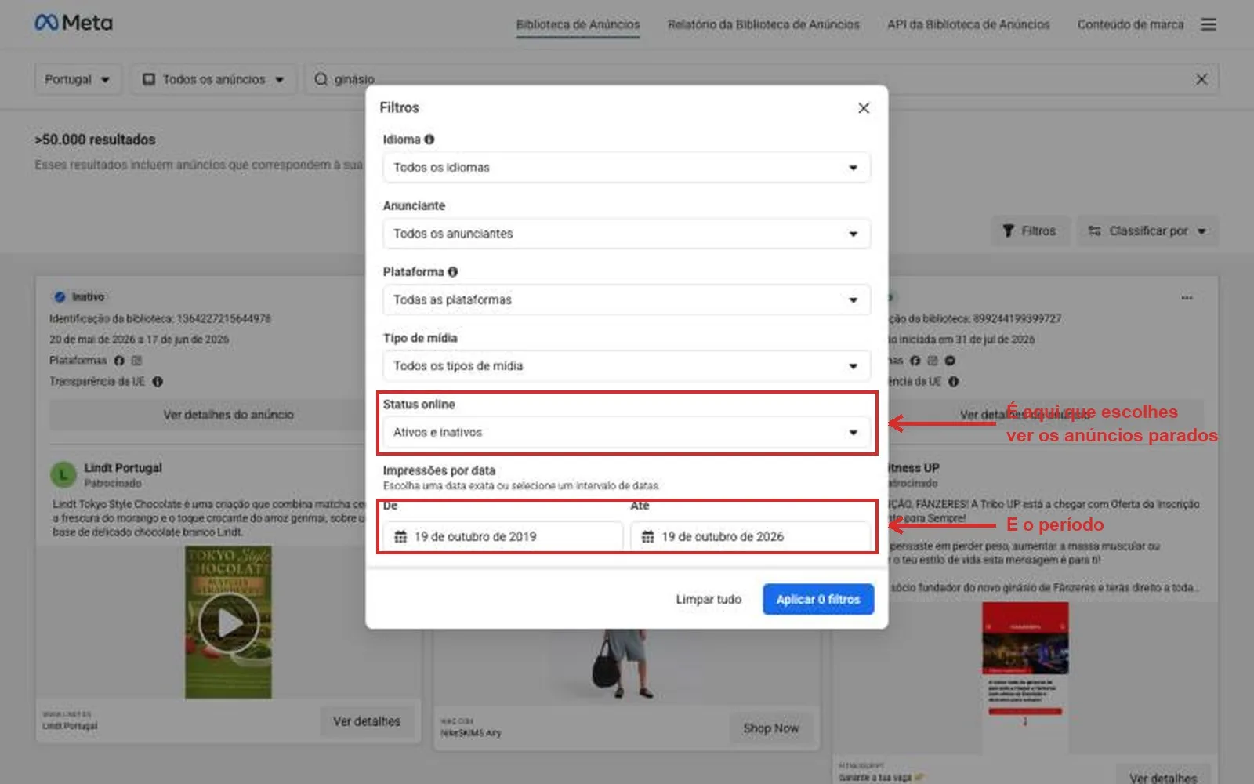
Task: Close the Filtros dialog
Action: click(863, 108)
